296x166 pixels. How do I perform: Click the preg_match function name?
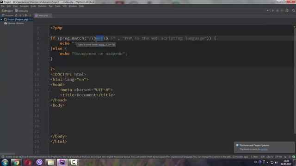72,38
